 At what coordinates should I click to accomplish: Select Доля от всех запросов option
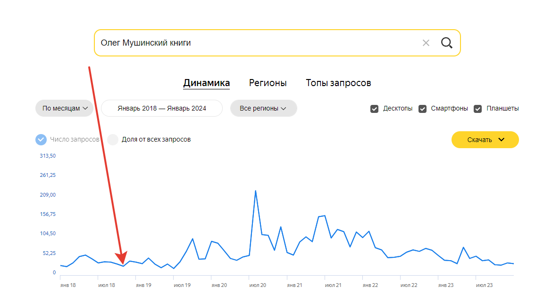coord(113,140)
